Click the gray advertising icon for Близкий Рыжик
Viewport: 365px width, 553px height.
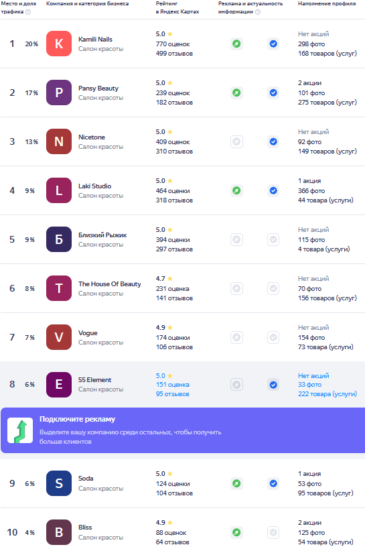point(237,240)
